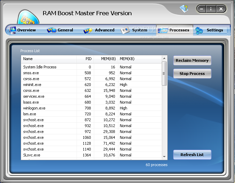Screen dimensions: 235x183
Task: Select svchost.exe with PID 872
Action: click(x=91, y=120)
